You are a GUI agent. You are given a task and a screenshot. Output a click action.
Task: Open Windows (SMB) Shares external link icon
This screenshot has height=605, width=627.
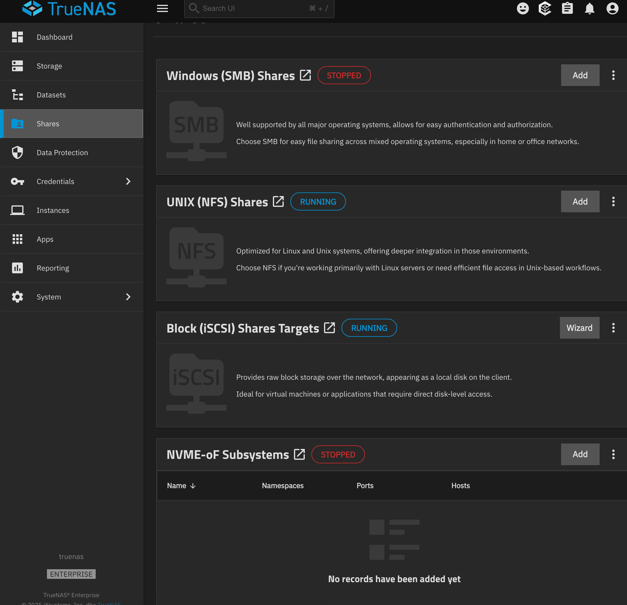coord(305,75)
